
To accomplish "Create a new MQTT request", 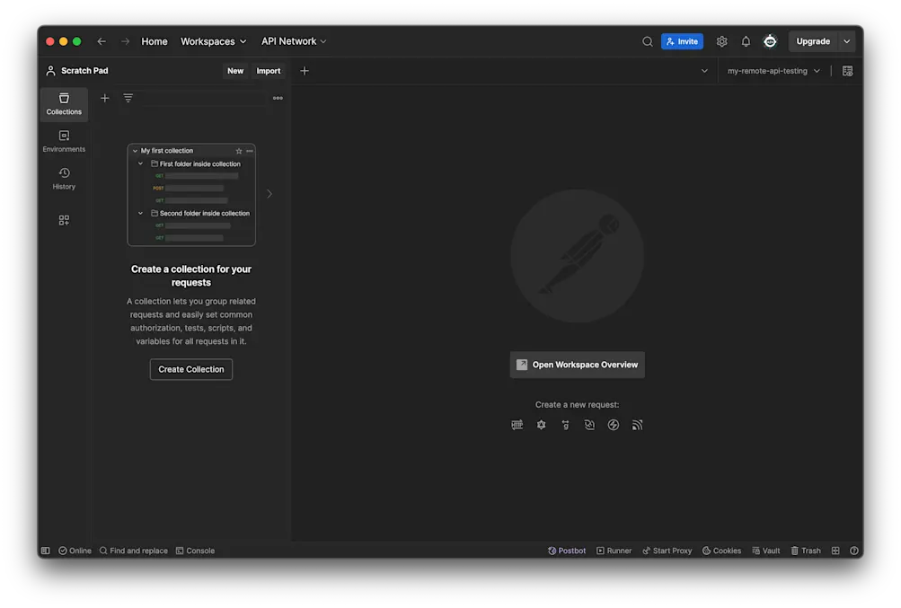I will (x=638, y=424).
